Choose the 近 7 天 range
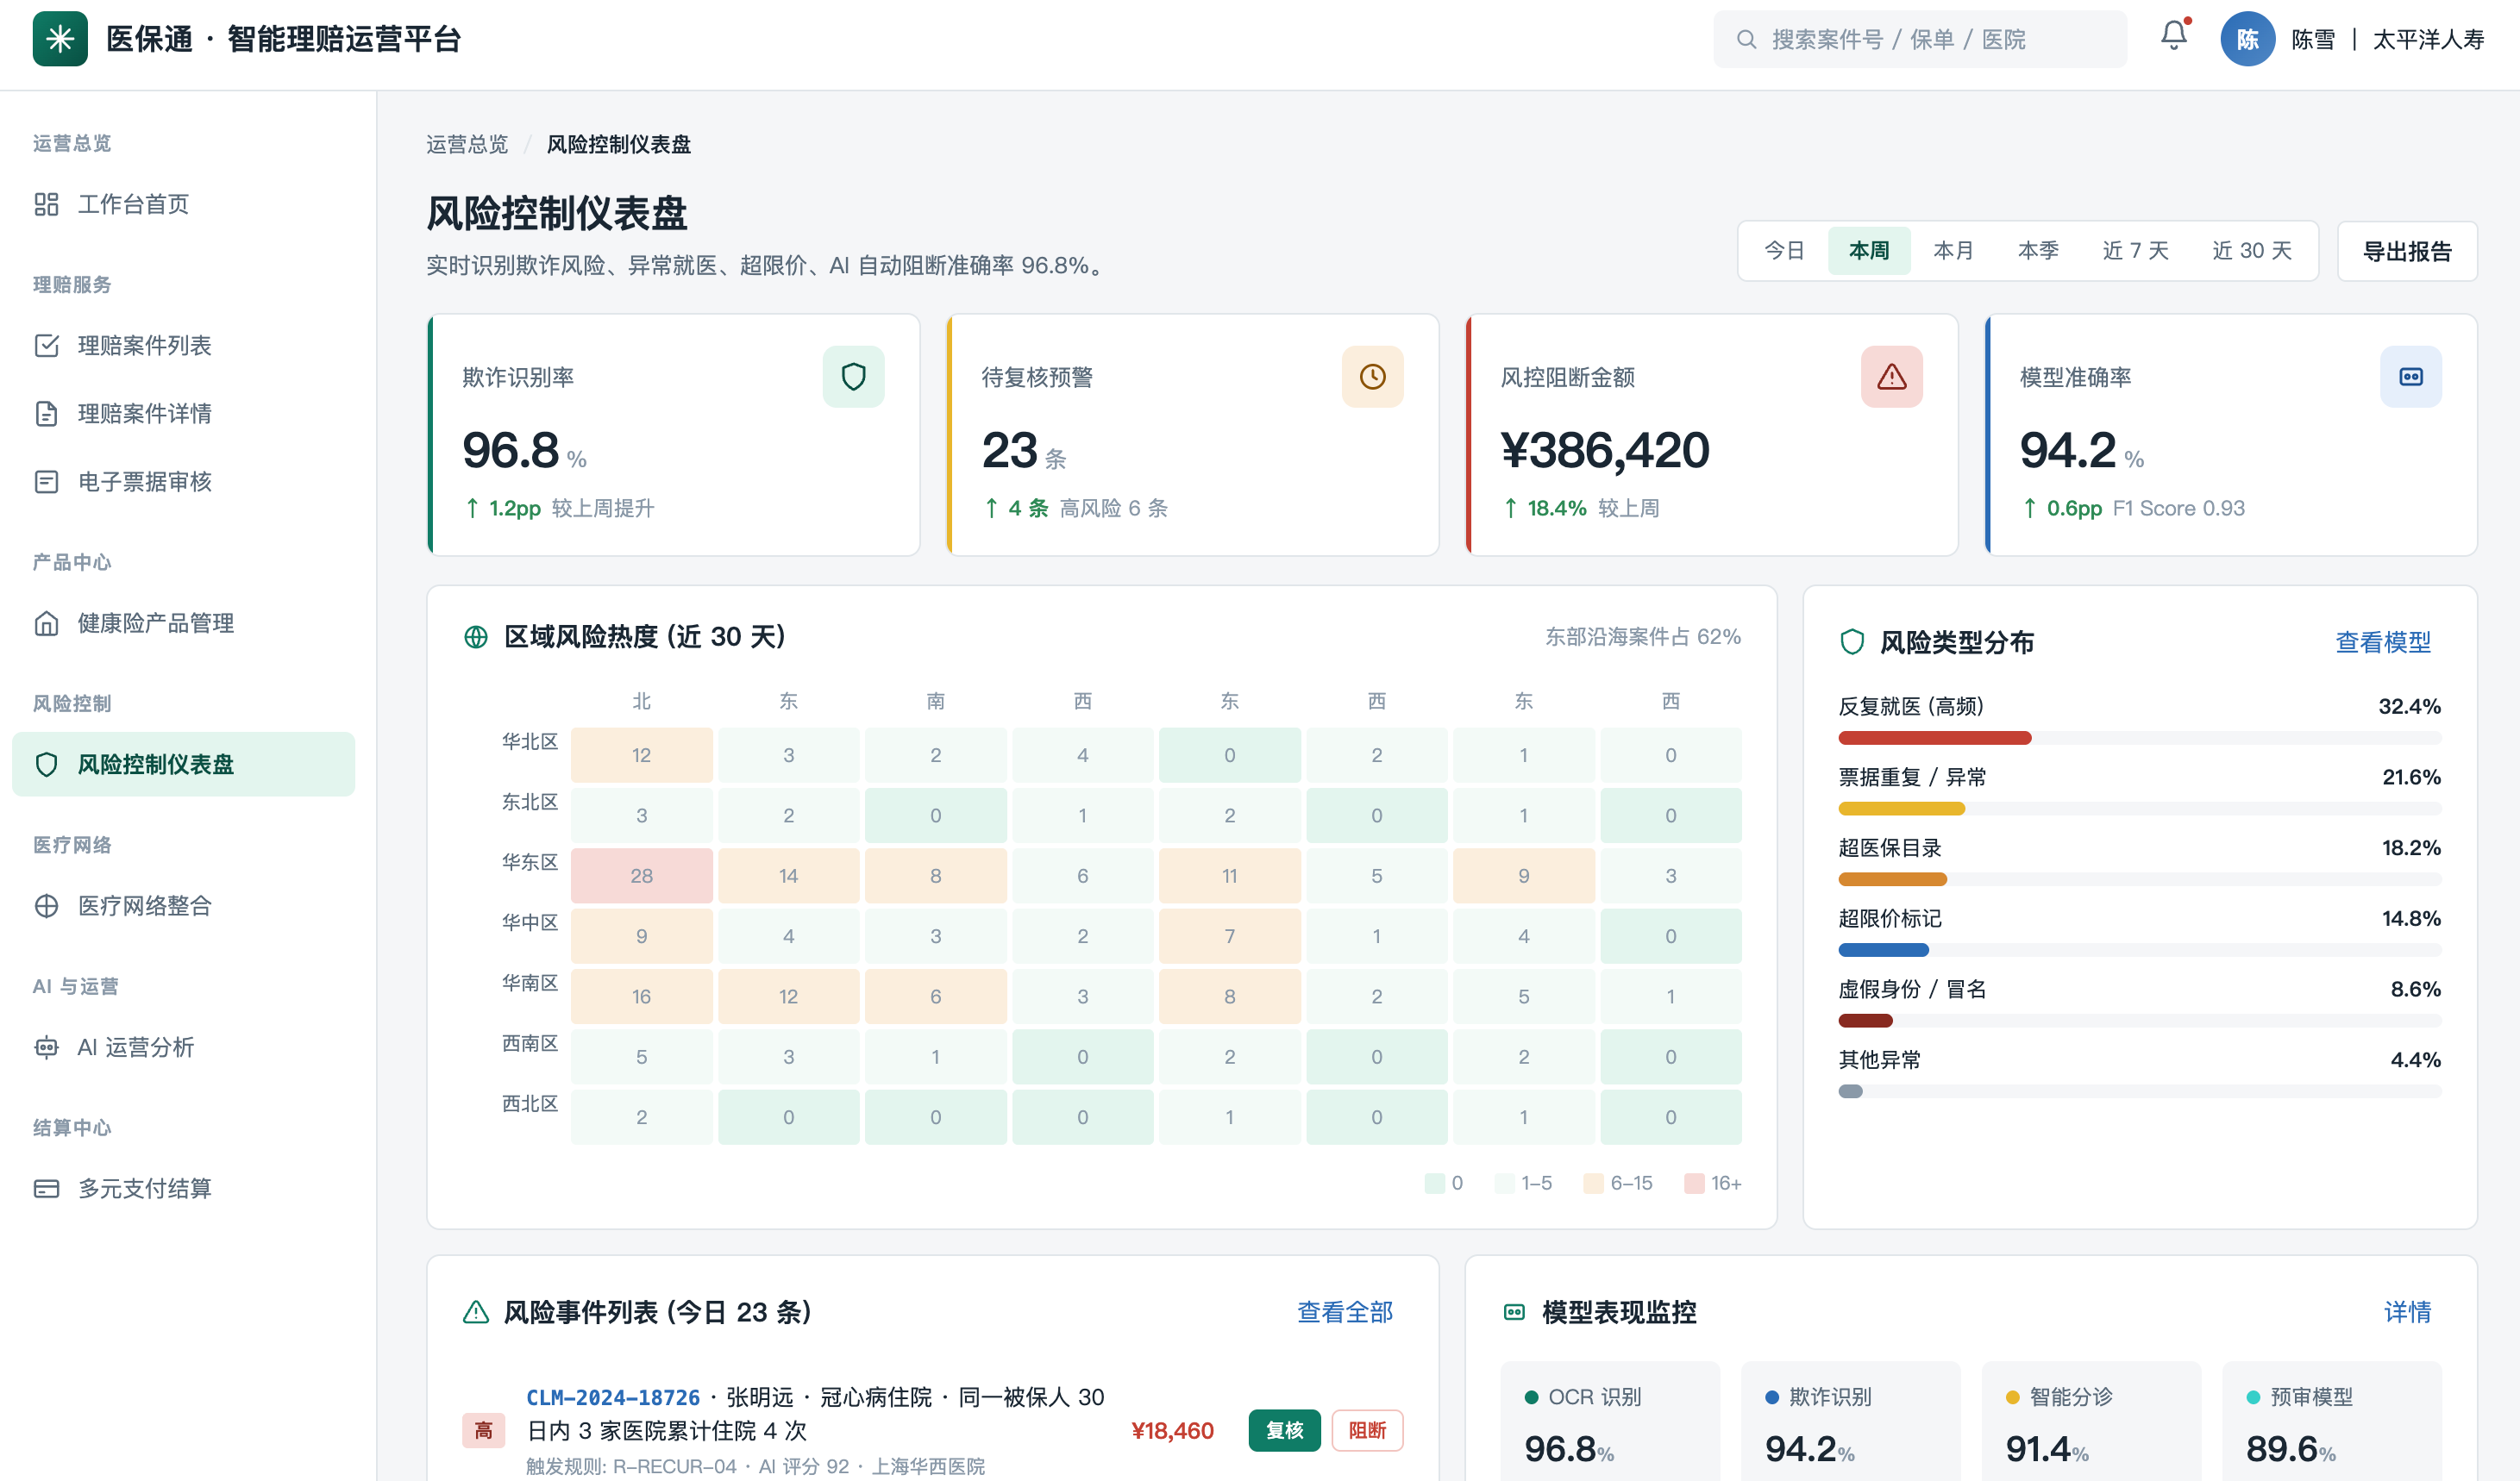The height and width of the screenshot is (1481, 2520). [x=2135, y=251]
